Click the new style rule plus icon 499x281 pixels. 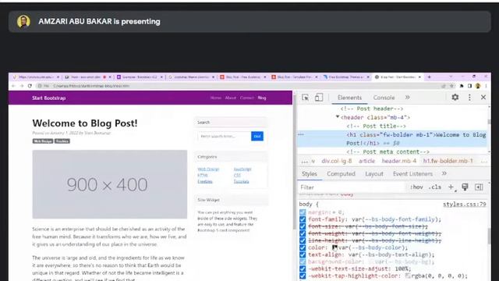pyautogui.click(x=451, y=187)
